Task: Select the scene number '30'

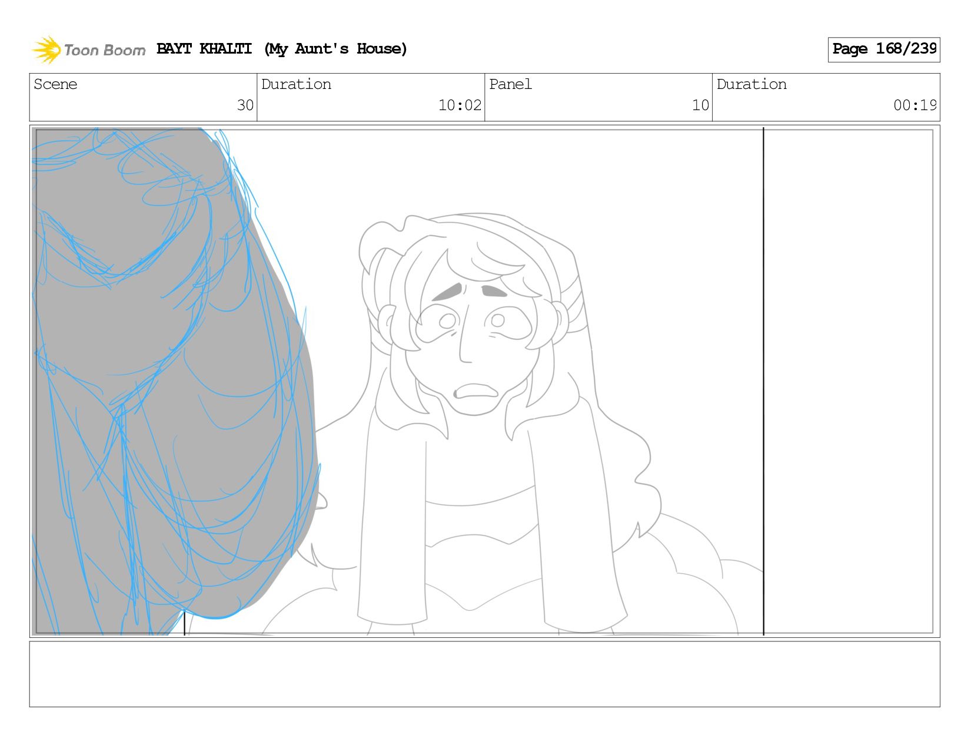Action: 245,105
